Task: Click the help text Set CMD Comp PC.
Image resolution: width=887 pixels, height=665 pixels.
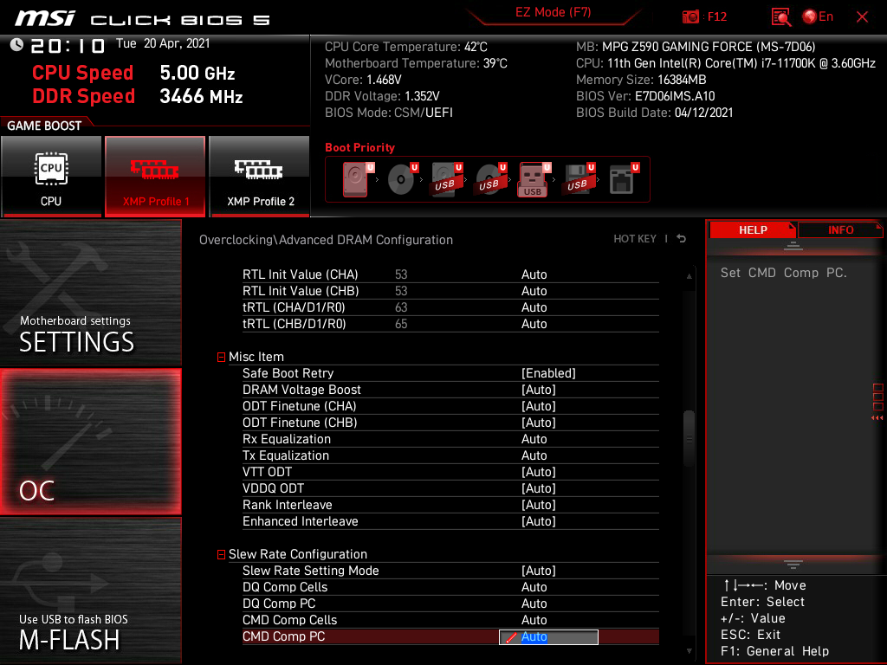Action: (x=783, y=273)
